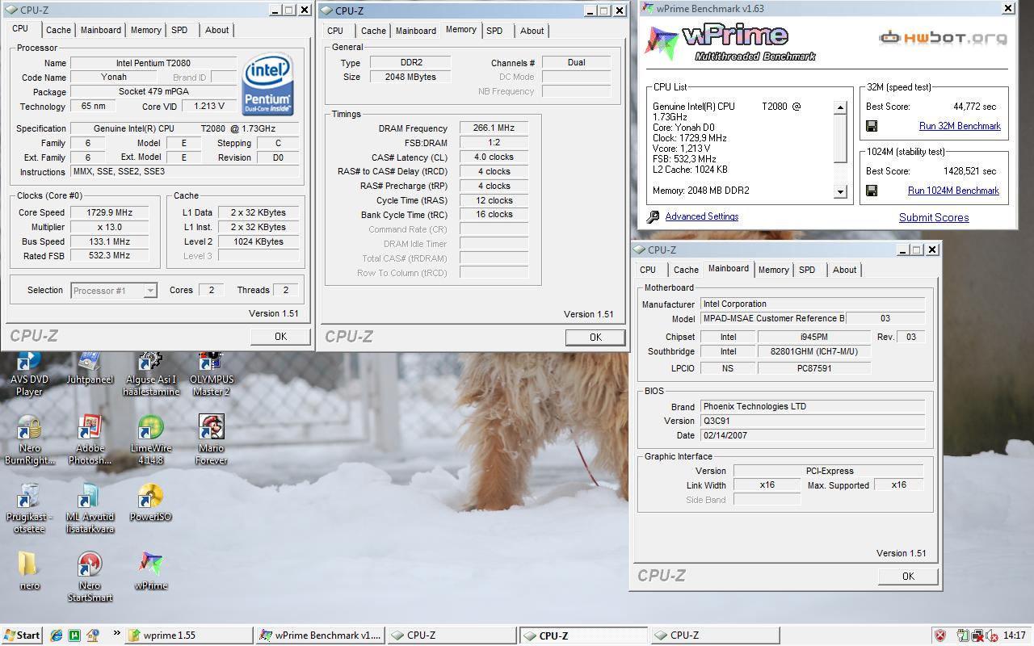Open the nero folder on the desktop
1034x646 pixels.
pyautogui.click(x=29, y=571)
